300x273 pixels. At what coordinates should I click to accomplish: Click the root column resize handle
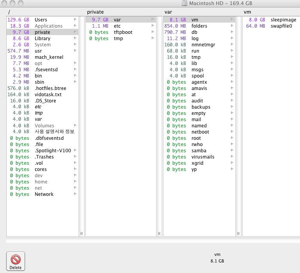click(82, 233)
